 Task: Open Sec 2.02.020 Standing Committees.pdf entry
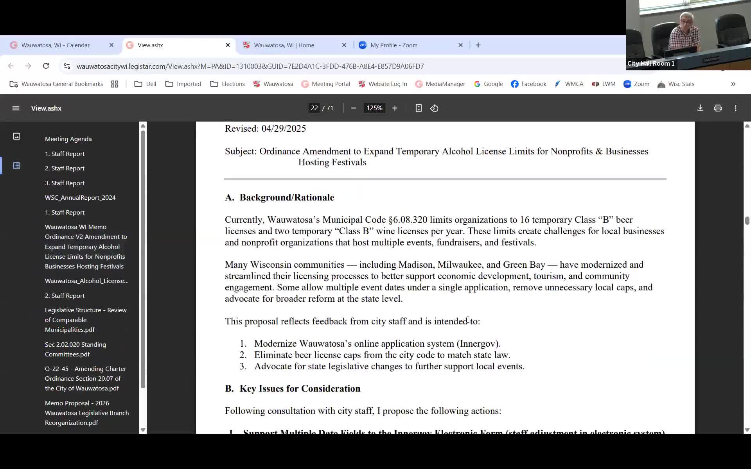(x=75, y=349)
